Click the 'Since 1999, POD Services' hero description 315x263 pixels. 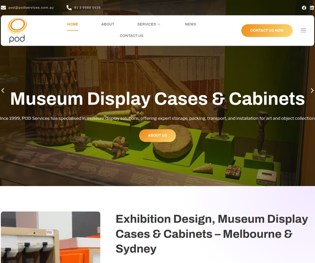157,119
